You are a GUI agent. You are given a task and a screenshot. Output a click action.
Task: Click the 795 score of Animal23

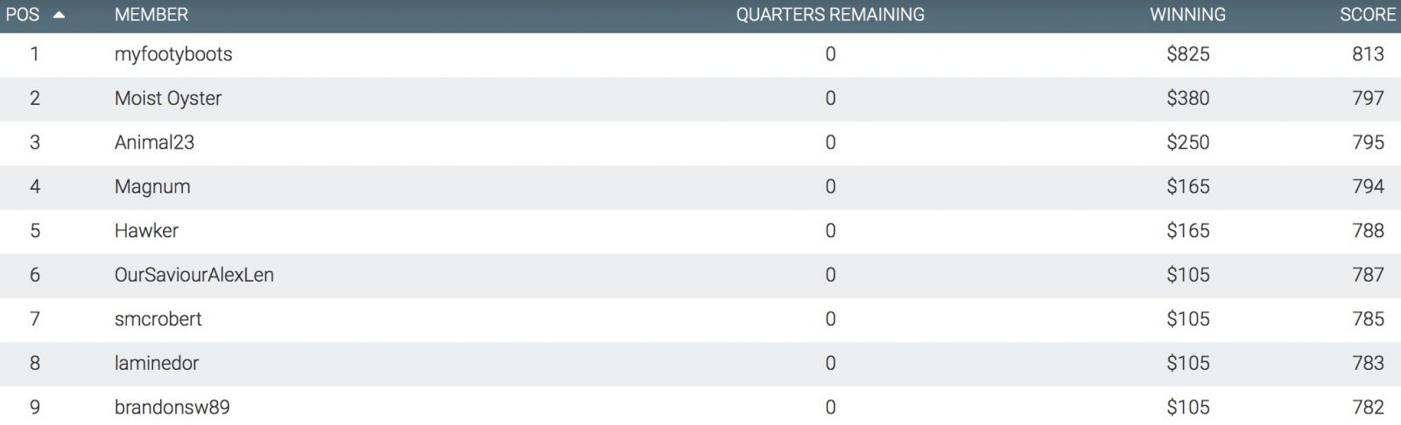[1368, 143]
